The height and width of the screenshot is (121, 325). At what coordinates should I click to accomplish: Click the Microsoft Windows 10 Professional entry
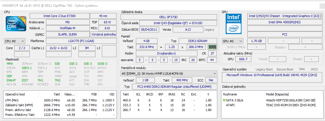point(271,75)
